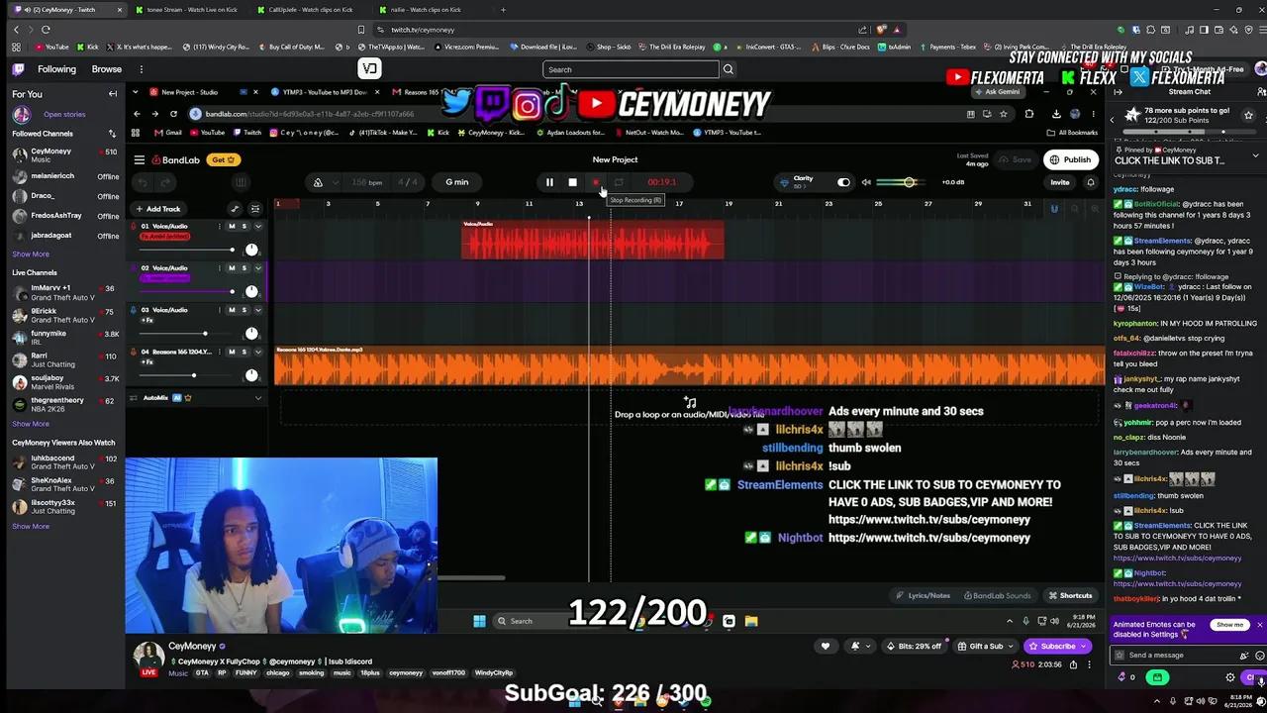Toggle the loop cycle button in transport

point(619,182)
